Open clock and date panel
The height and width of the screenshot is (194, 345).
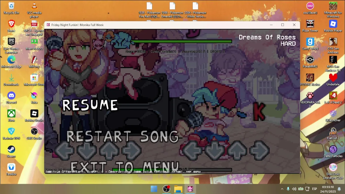pyautogui.click(x=328, y=189)
